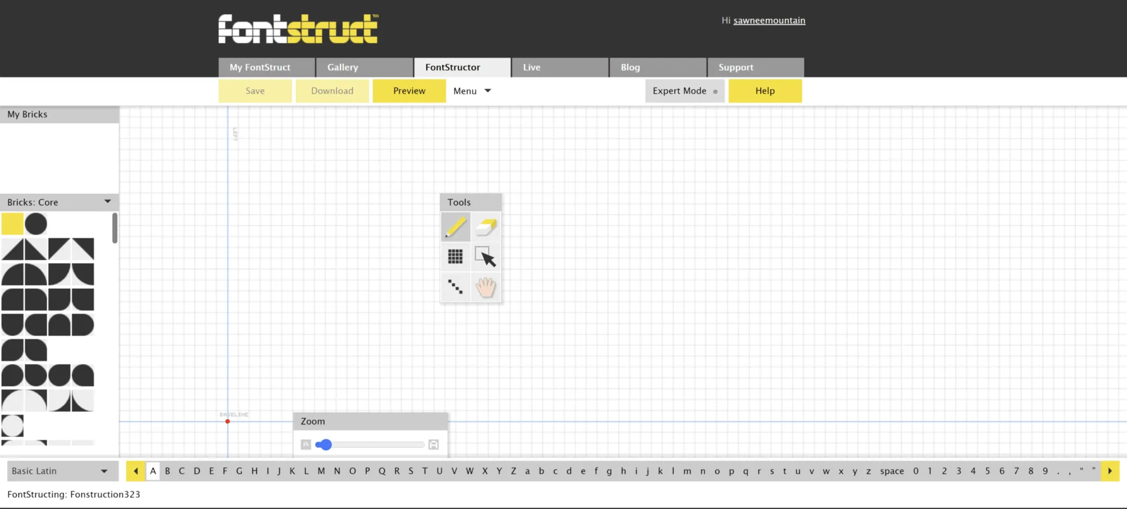Click the bricks palette scrollbar
1127x509 pixels.
pyautogui.click(x=114, y=228)
